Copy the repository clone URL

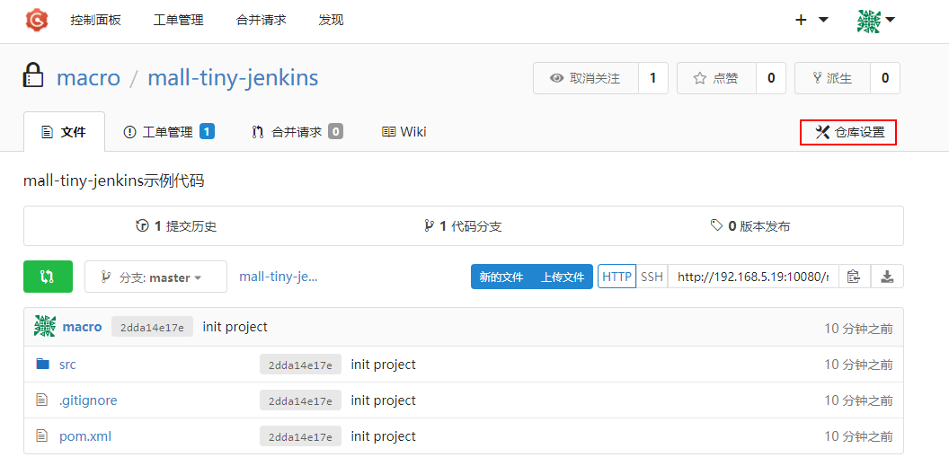pyautogui.click(x=854, y=277)
